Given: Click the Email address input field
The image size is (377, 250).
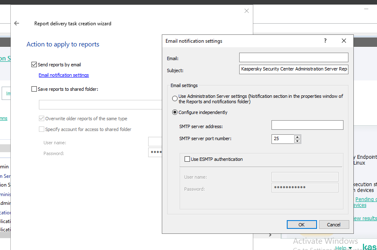Looking at the screenshot, I should click(293, 58).
